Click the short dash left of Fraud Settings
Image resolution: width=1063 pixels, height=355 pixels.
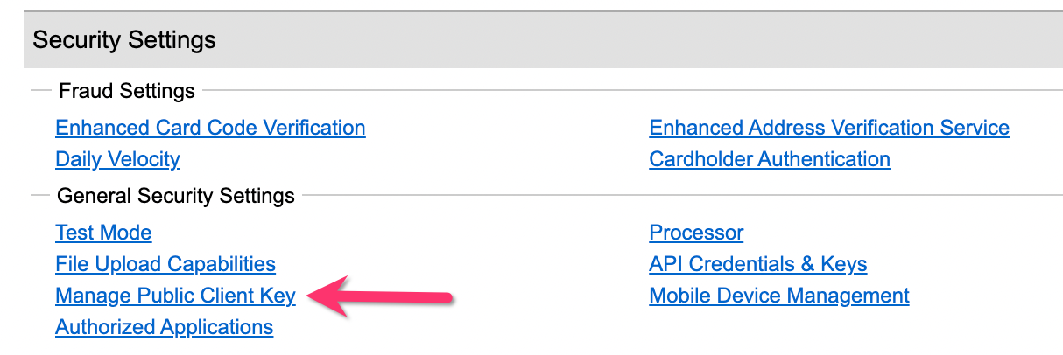tap(40, 90)
